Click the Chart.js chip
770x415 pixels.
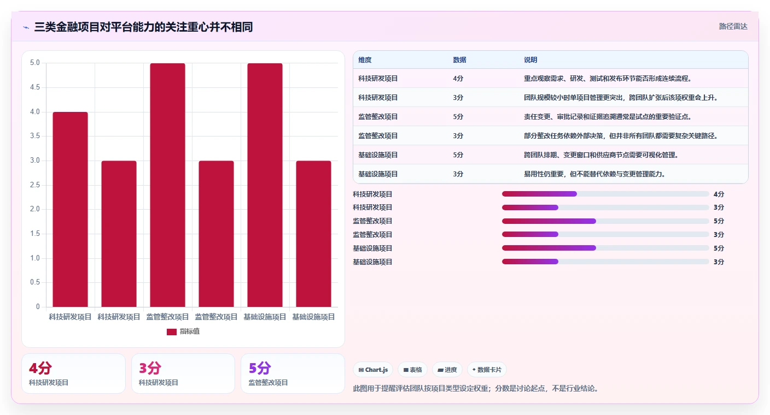point(373,370)
